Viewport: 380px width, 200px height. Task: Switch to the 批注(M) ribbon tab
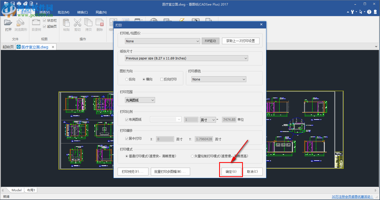(x=63, y=12)
